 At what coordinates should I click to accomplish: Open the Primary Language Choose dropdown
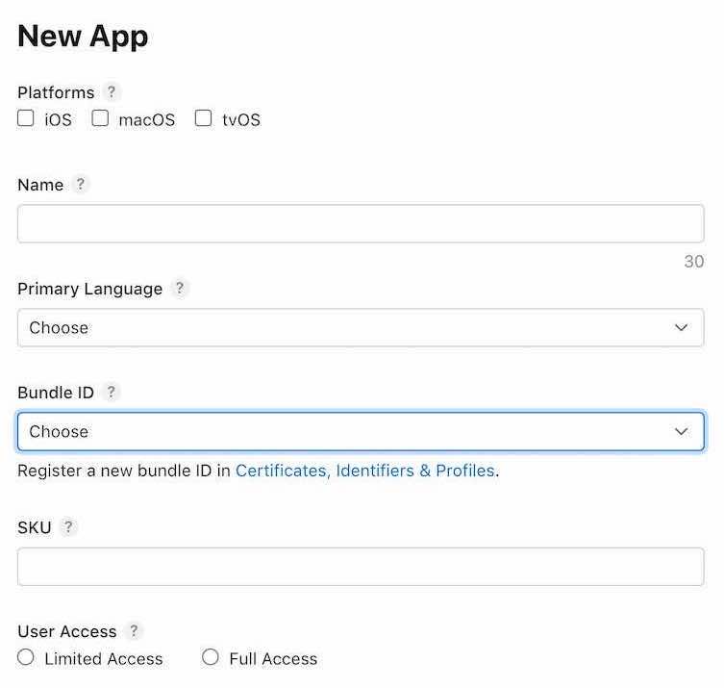pyautogui.click(x=361, y=327)
